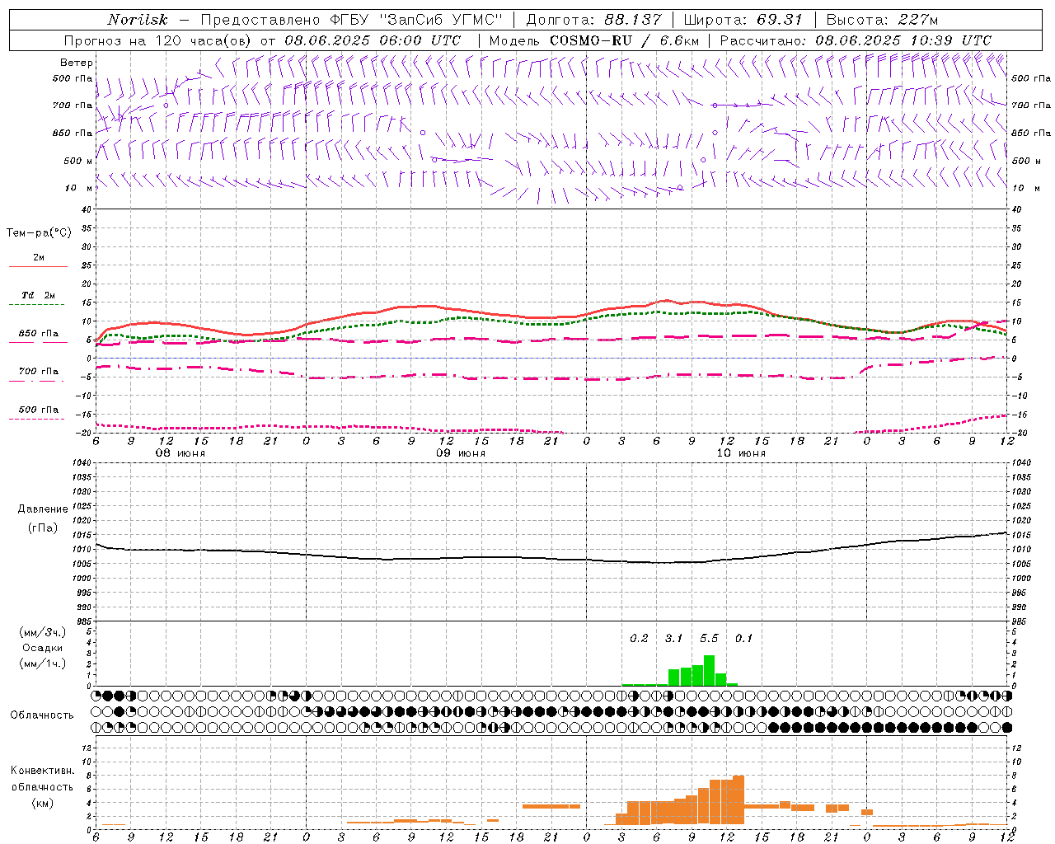1055x844 pixels.
Task: Click the 08 июня date label
Action: click(x=181, y=453)
